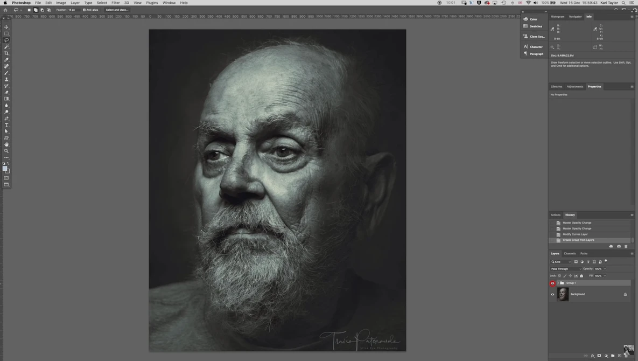Choose Add to selection mode

click(x=36, y=10)
